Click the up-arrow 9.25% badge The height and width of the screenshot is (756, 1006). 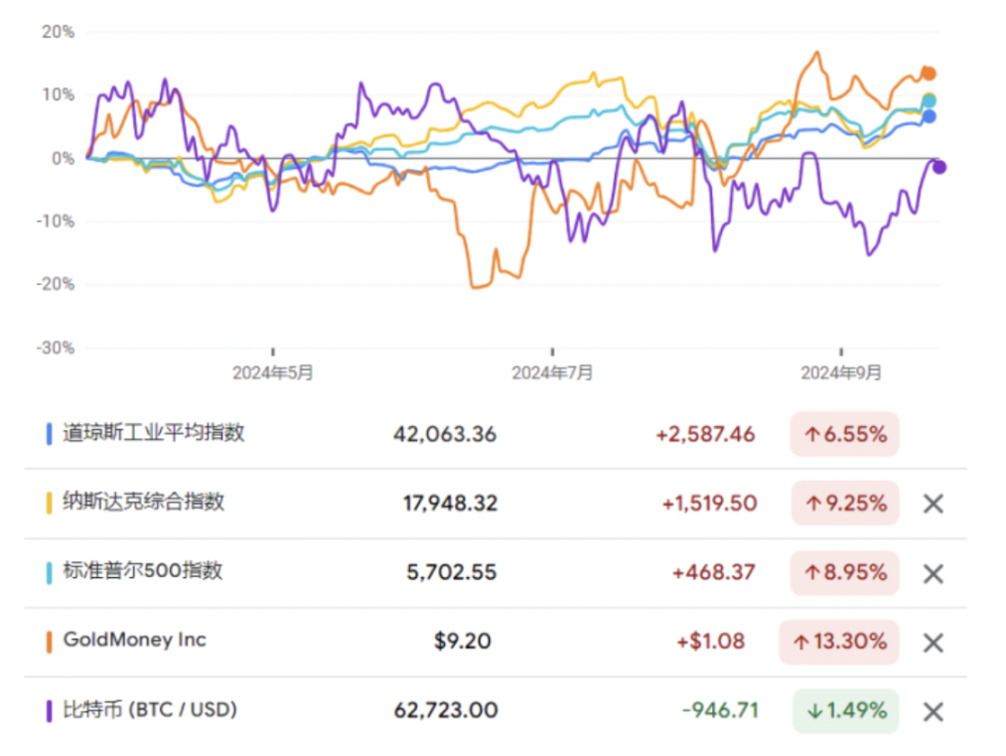[x=844, y=504]
